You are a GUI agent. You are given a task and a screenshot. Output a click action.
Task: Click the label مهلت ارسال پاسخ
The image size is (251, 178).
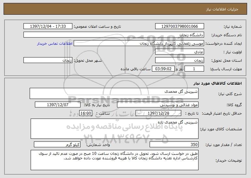coord(226,69)
